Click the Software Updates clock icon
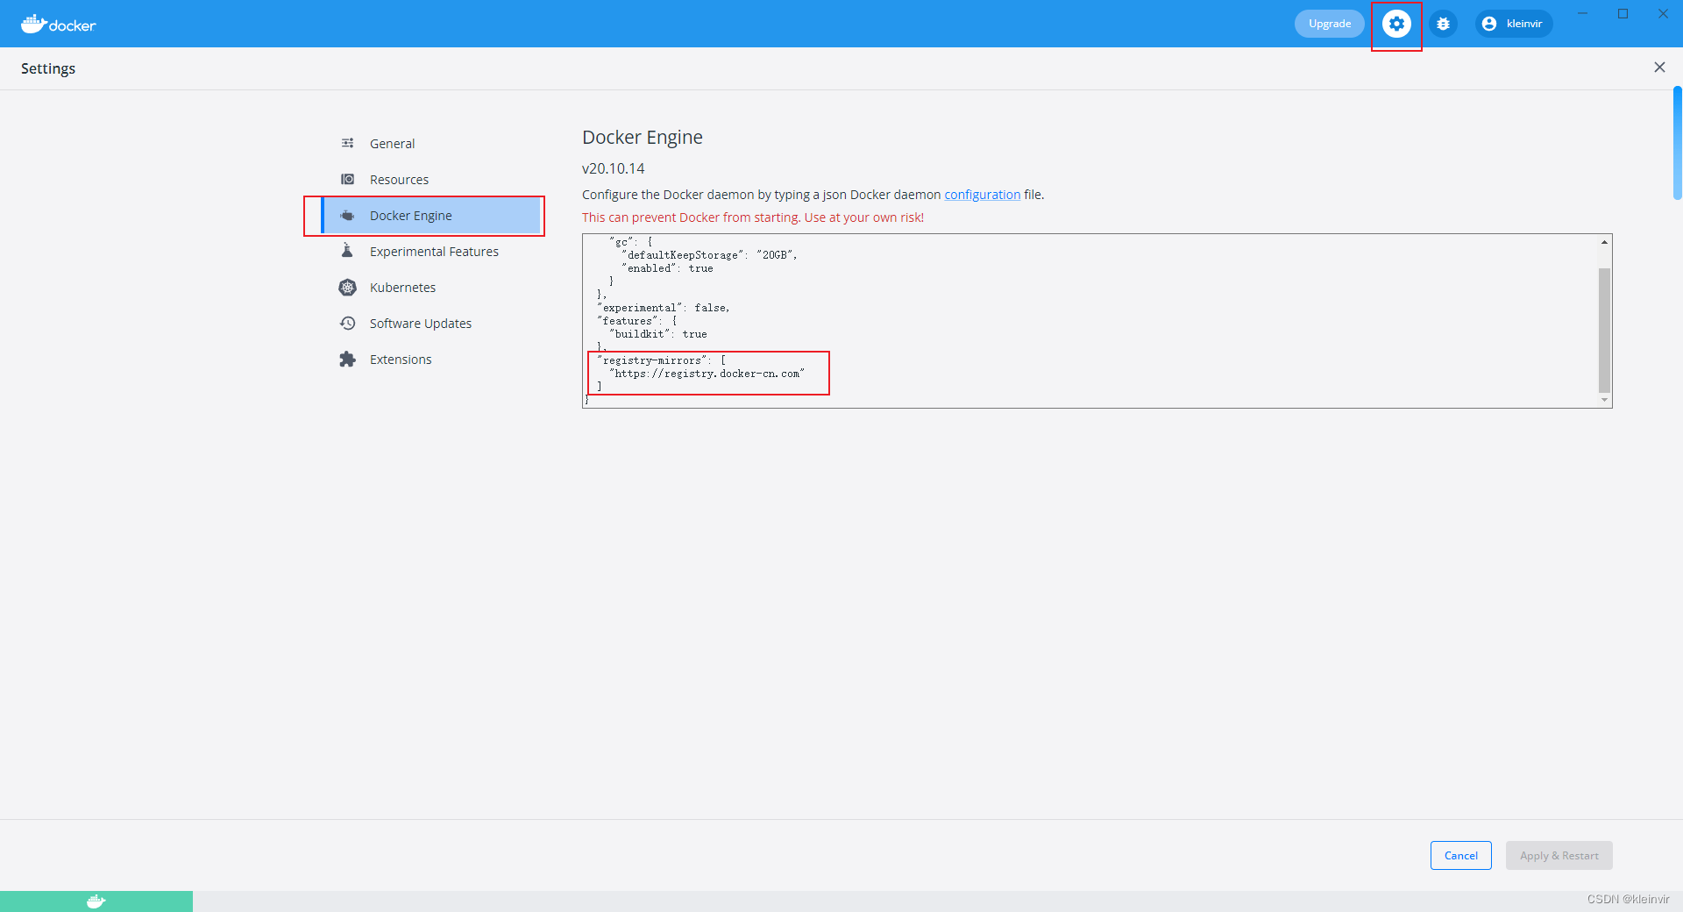This screenshot has width=1683, height=912. (x=348, y=323)
